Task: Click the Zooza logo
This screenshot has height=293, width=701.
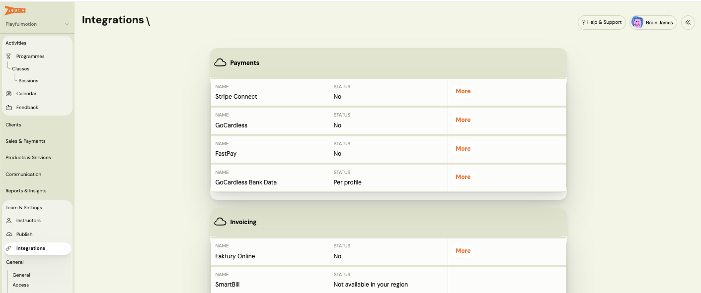Action: coord(15,10)
